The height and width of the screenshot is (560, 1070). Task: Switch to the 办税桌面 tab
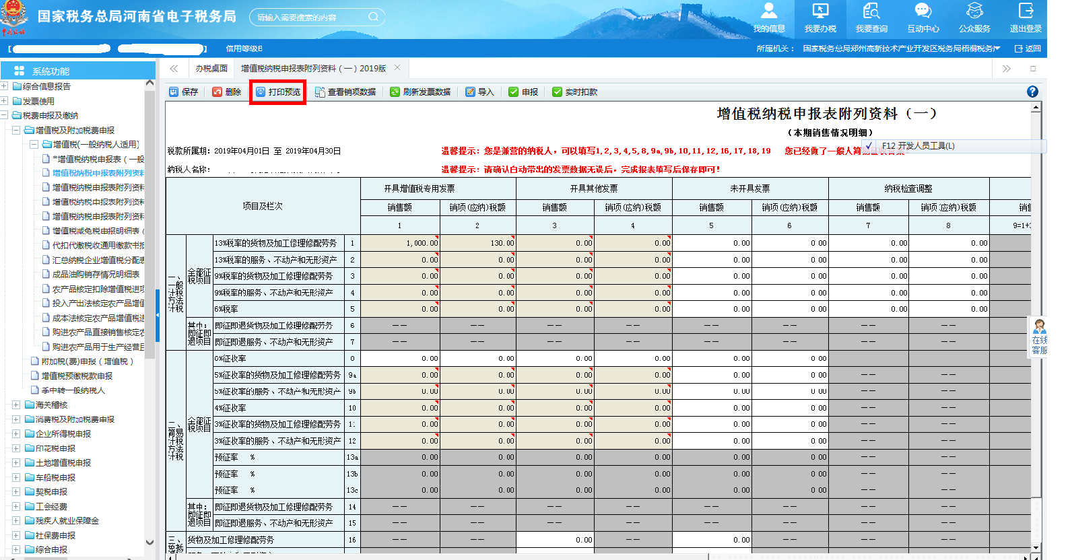211,69
